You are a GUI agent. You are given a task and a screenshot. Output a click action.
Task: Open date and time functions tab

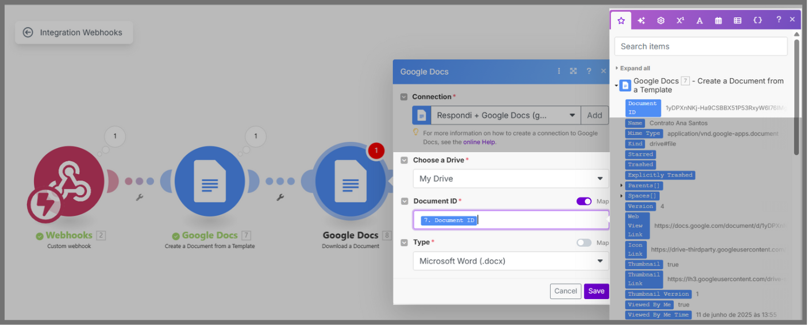point(718,20)
